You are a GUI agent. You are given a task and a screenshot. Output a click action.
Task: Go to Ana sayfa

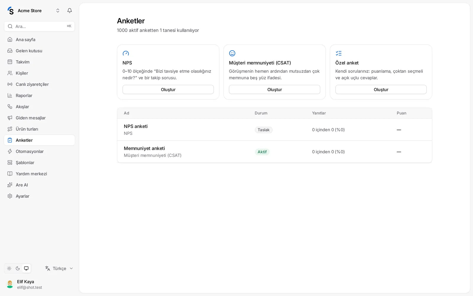coord(39,40)
